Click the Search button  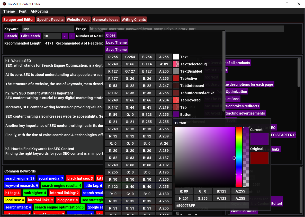coord(11,36)
